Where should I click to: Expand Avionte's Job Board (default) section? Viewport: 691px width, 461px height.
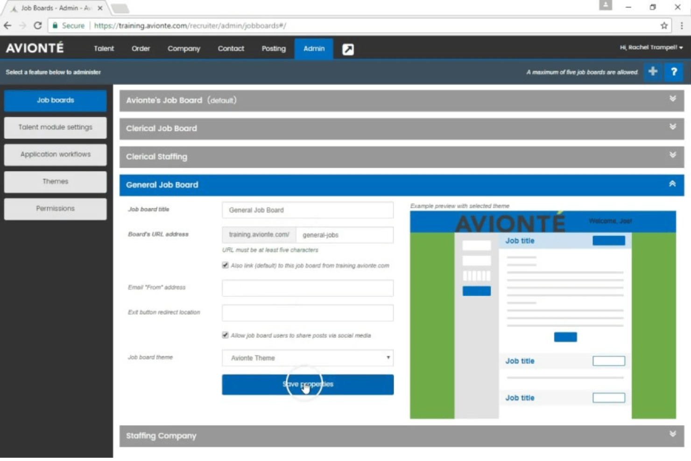click(402, 100)
